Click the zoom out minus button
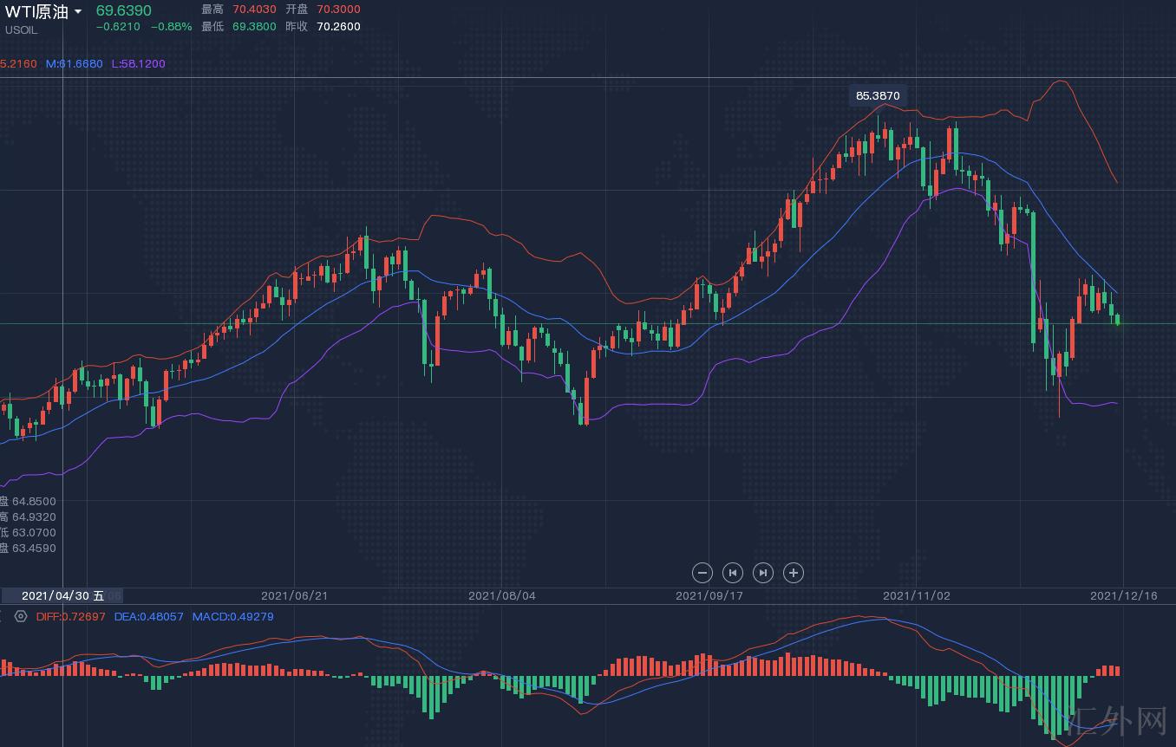Screen dimensions: 1176x747 [x=702, y=573]
